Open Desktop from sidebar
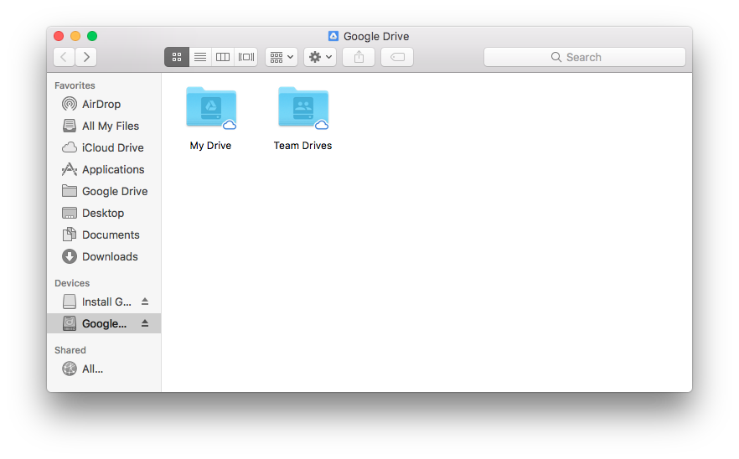This screenshot has height=459, width=739. tap(104, 213)
